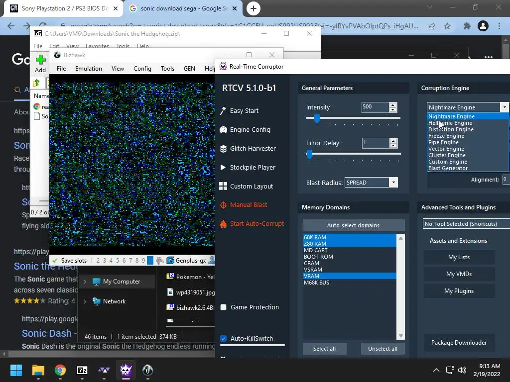This screenshot has width=510, height=382.
Task: Open the Windows Start menu
Action: [x=16, y=370]
